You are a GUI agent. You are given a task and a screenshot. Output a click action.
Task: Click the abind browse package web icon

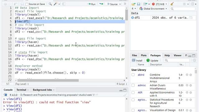click(x=187, y=75)
